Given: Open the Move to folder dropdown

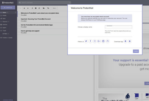Looking at the screenshot, I should (x=44, y=8).
